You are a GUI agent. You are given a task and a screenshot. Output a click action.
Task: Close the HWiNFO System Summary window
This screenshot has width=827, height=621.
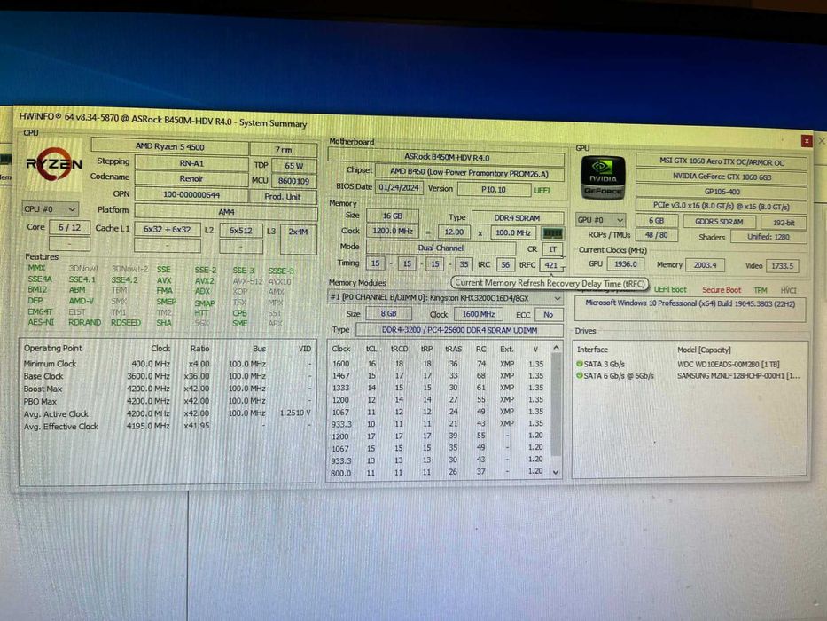[x=807, y=140]
